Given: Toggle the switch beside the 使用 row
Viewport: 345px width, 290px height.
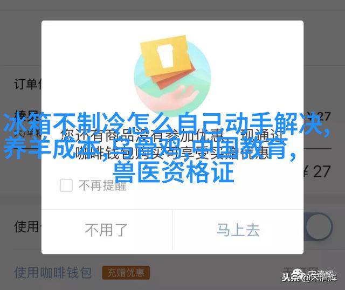Looking at the screenshot, I should click(x=318, y=226).
